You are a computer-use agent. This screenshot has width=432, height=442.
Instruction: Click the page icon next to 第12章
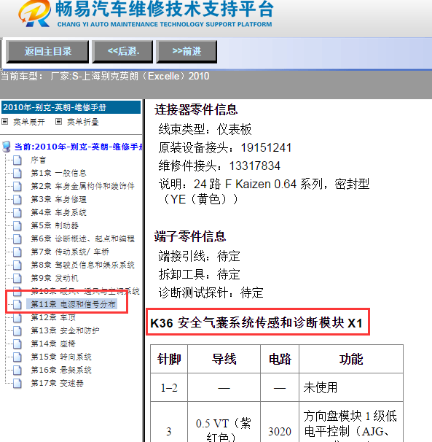pos(17,317)
